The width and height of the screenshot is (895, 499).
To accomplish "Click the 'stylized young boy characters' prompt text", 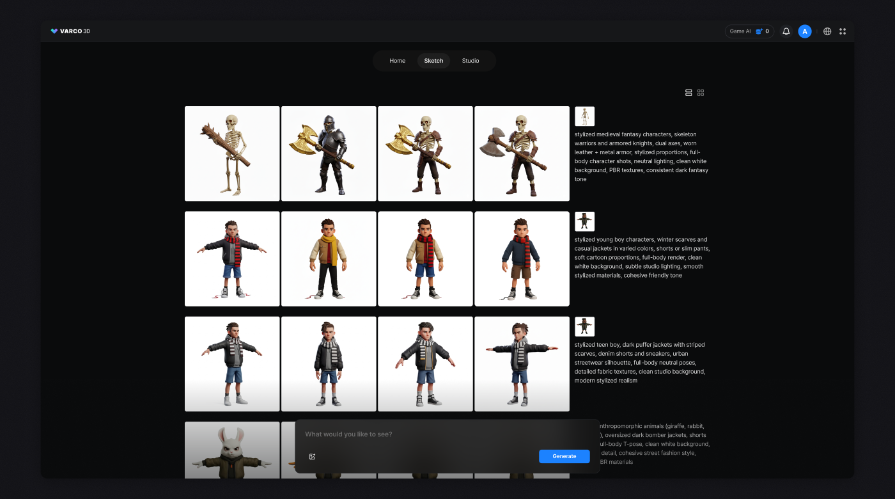I will [642, 257].
